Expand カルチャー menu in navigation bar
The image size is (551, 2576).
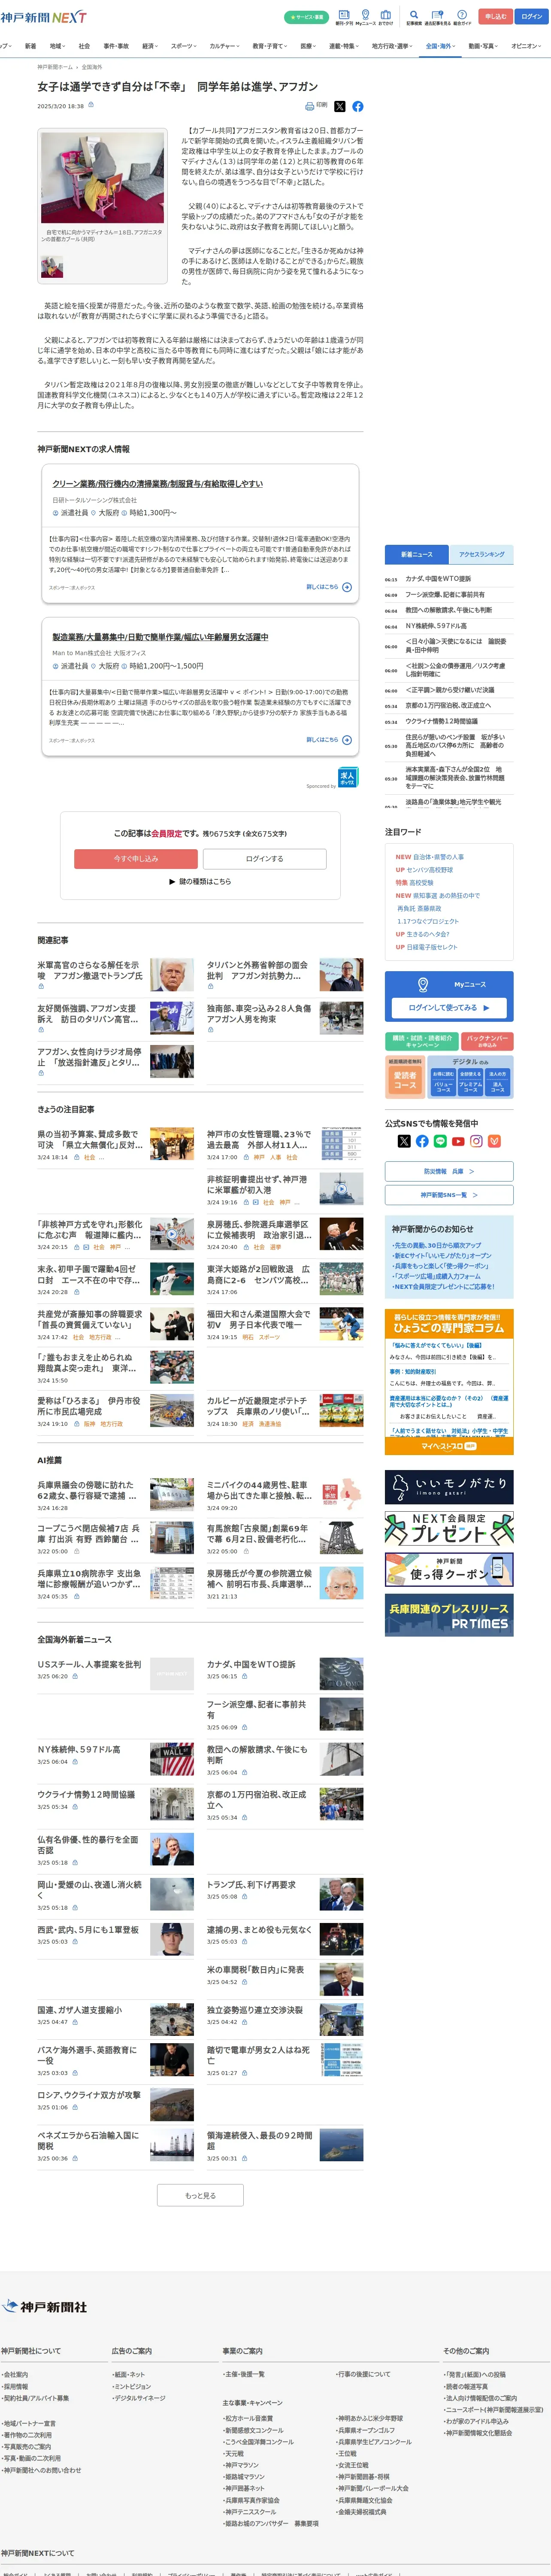(x=224, y=46)
